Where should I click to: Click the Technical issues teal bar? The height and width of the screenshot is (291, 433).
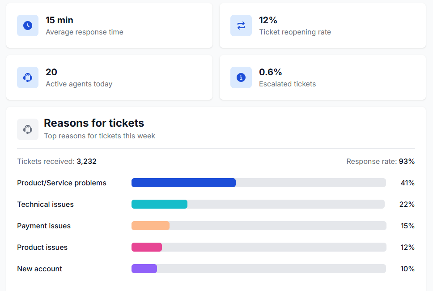(159, 204)
